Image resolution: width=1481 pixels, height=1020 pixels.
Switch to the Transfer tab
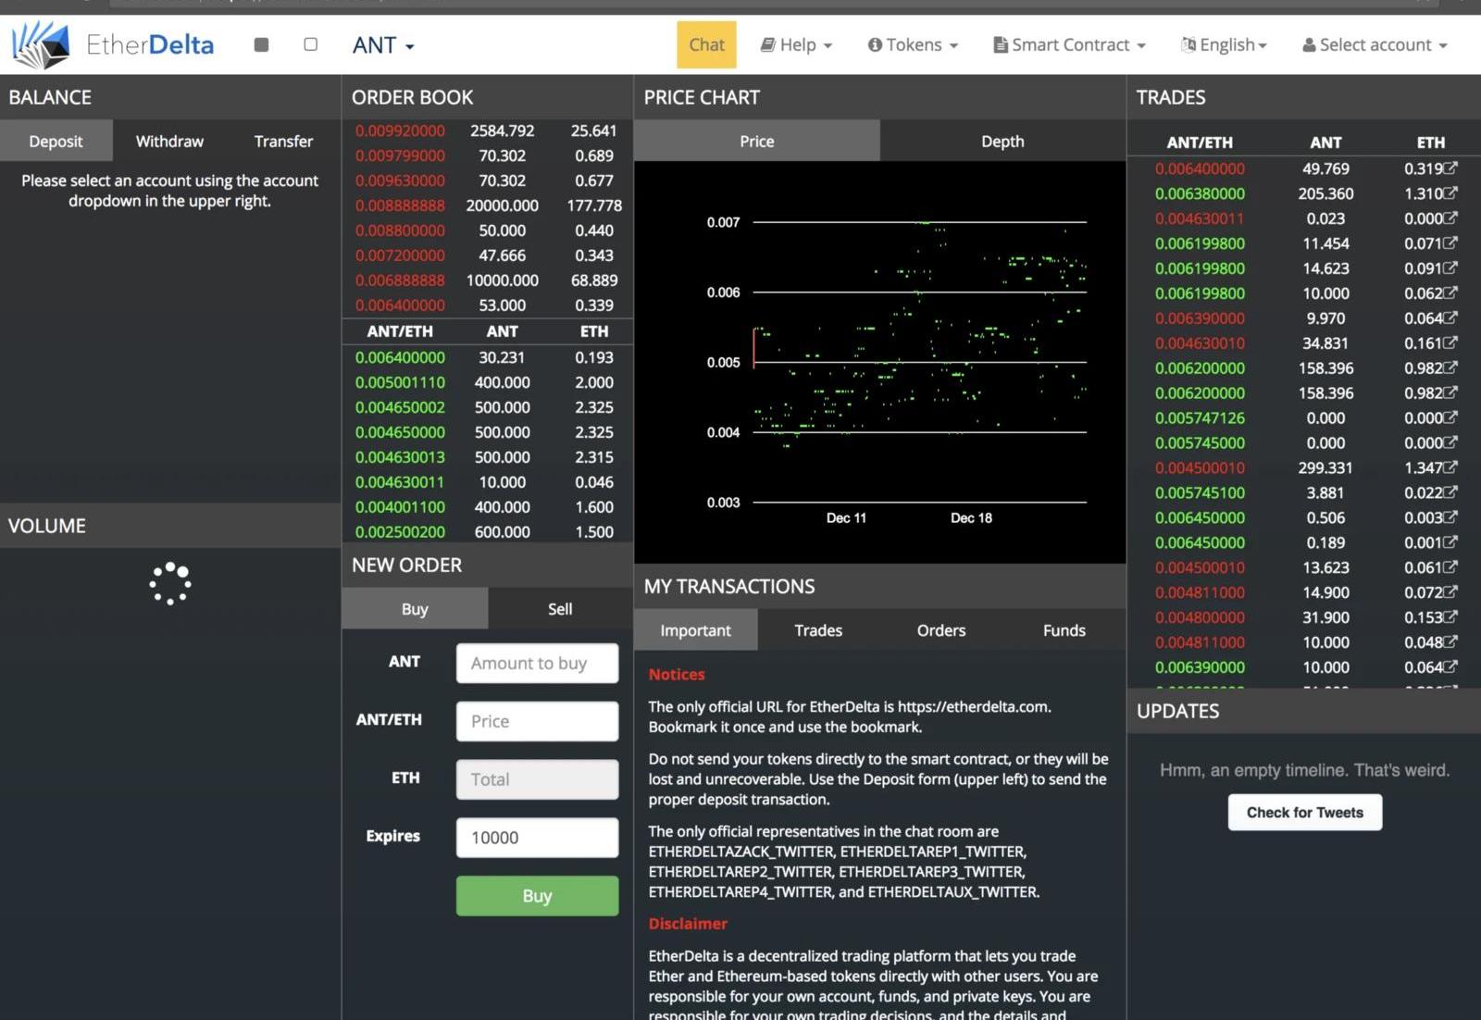(283, 141)
